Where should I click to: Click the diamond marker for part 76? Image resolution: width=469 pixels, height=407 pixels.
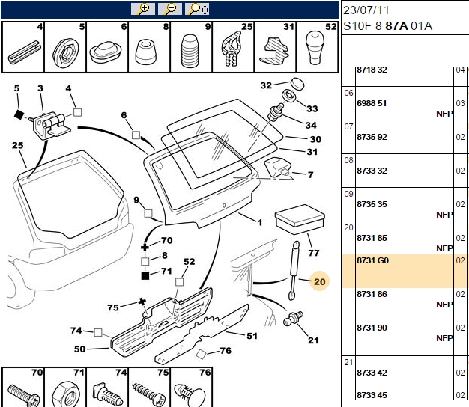(x=201, y=355)
